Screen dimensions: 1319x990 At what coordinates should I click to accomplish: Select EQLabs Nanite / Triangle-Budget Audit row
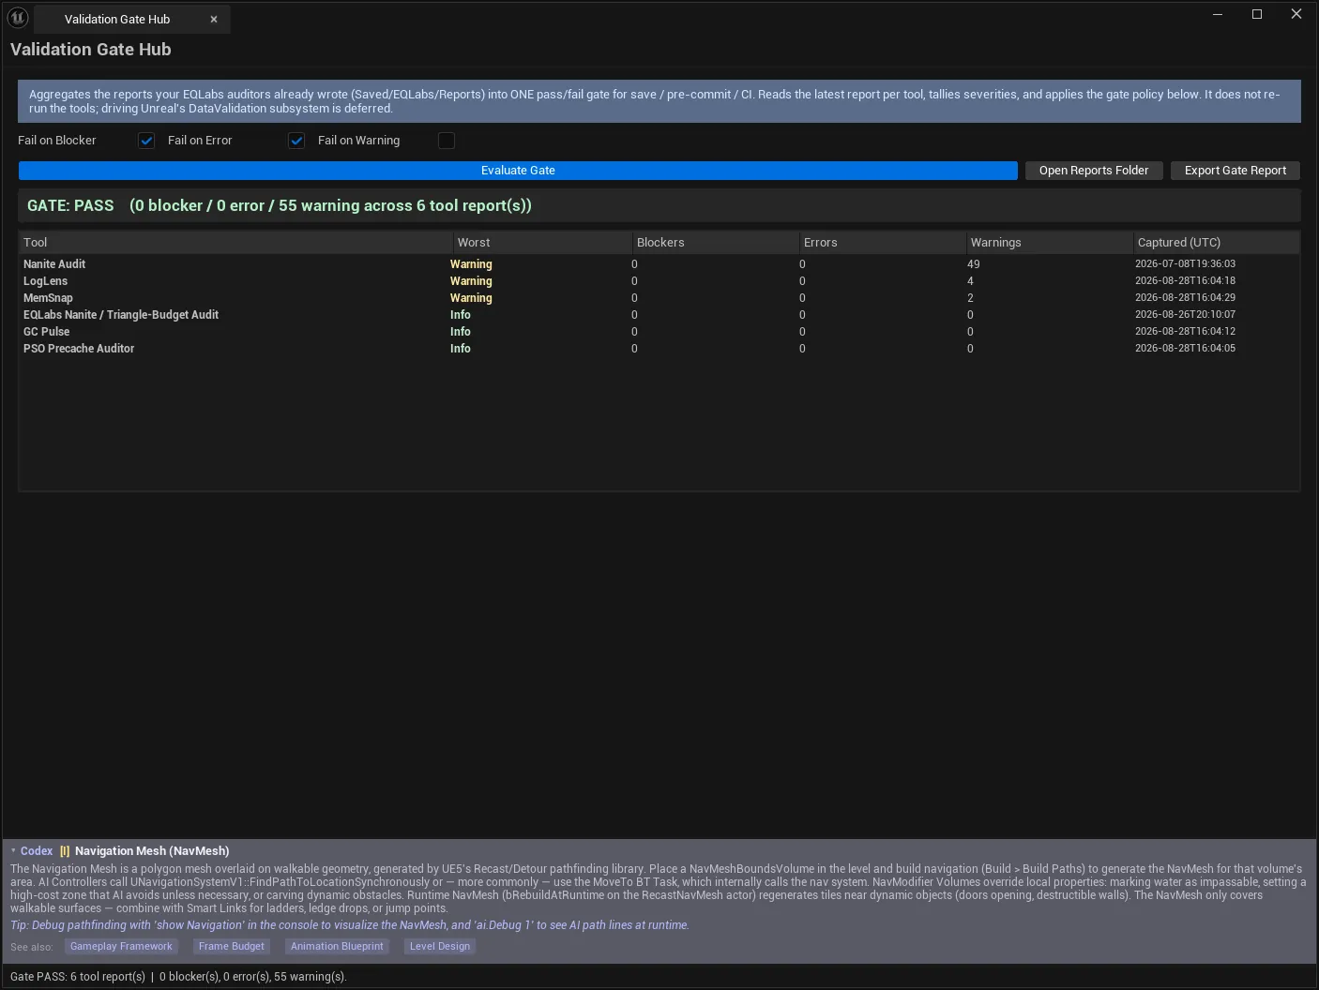tap(659, 315)
